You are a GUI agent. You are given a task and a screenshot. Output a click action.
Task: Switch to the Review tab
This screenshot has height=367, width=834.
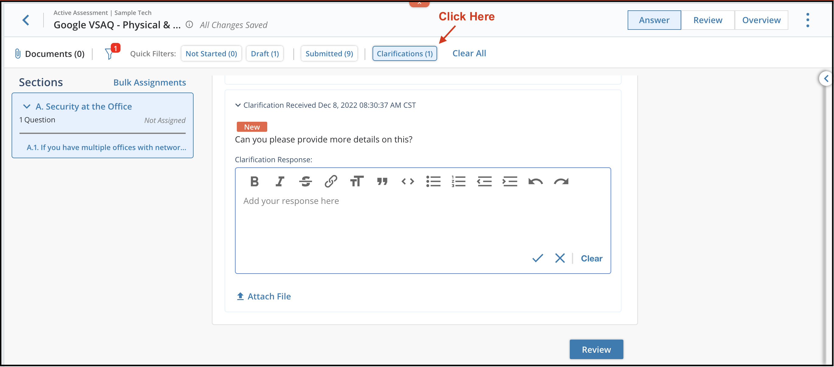coord(708,20)
